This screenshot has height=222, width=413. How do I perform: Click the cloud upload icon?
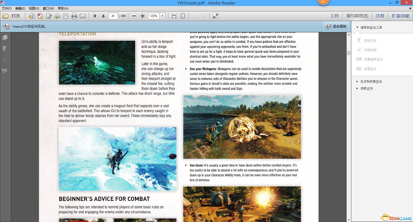57,16
